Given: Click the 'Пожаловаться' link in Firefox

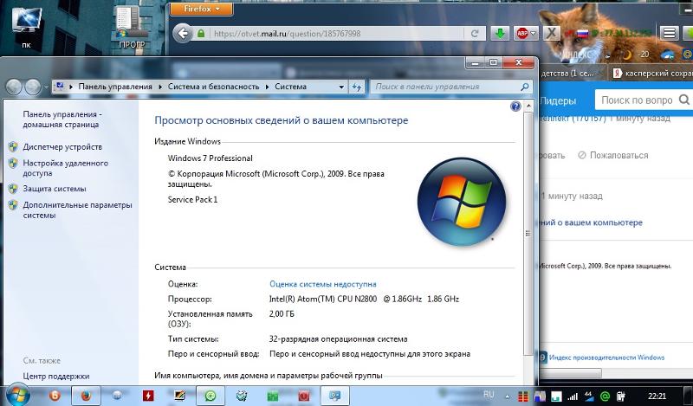Looking at the screenshot, I should click(613, 156).
